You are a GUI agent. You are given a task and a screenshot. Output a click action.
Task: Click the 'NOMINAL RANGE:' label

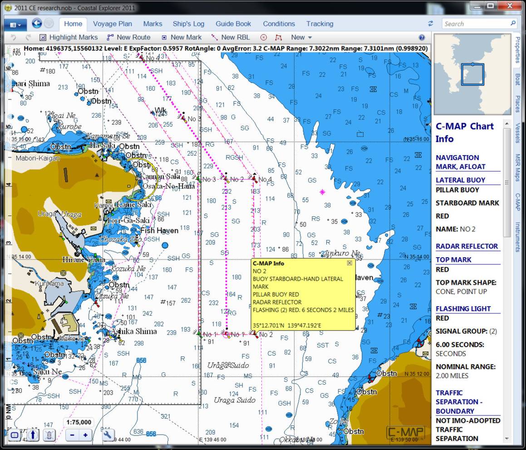[465, 367]
